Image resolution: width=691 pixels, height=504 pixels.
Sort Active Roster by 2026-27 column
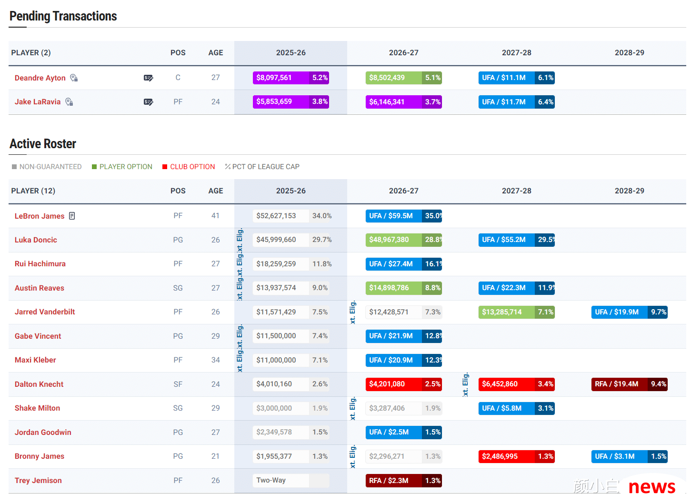click(x=404, y=191)
